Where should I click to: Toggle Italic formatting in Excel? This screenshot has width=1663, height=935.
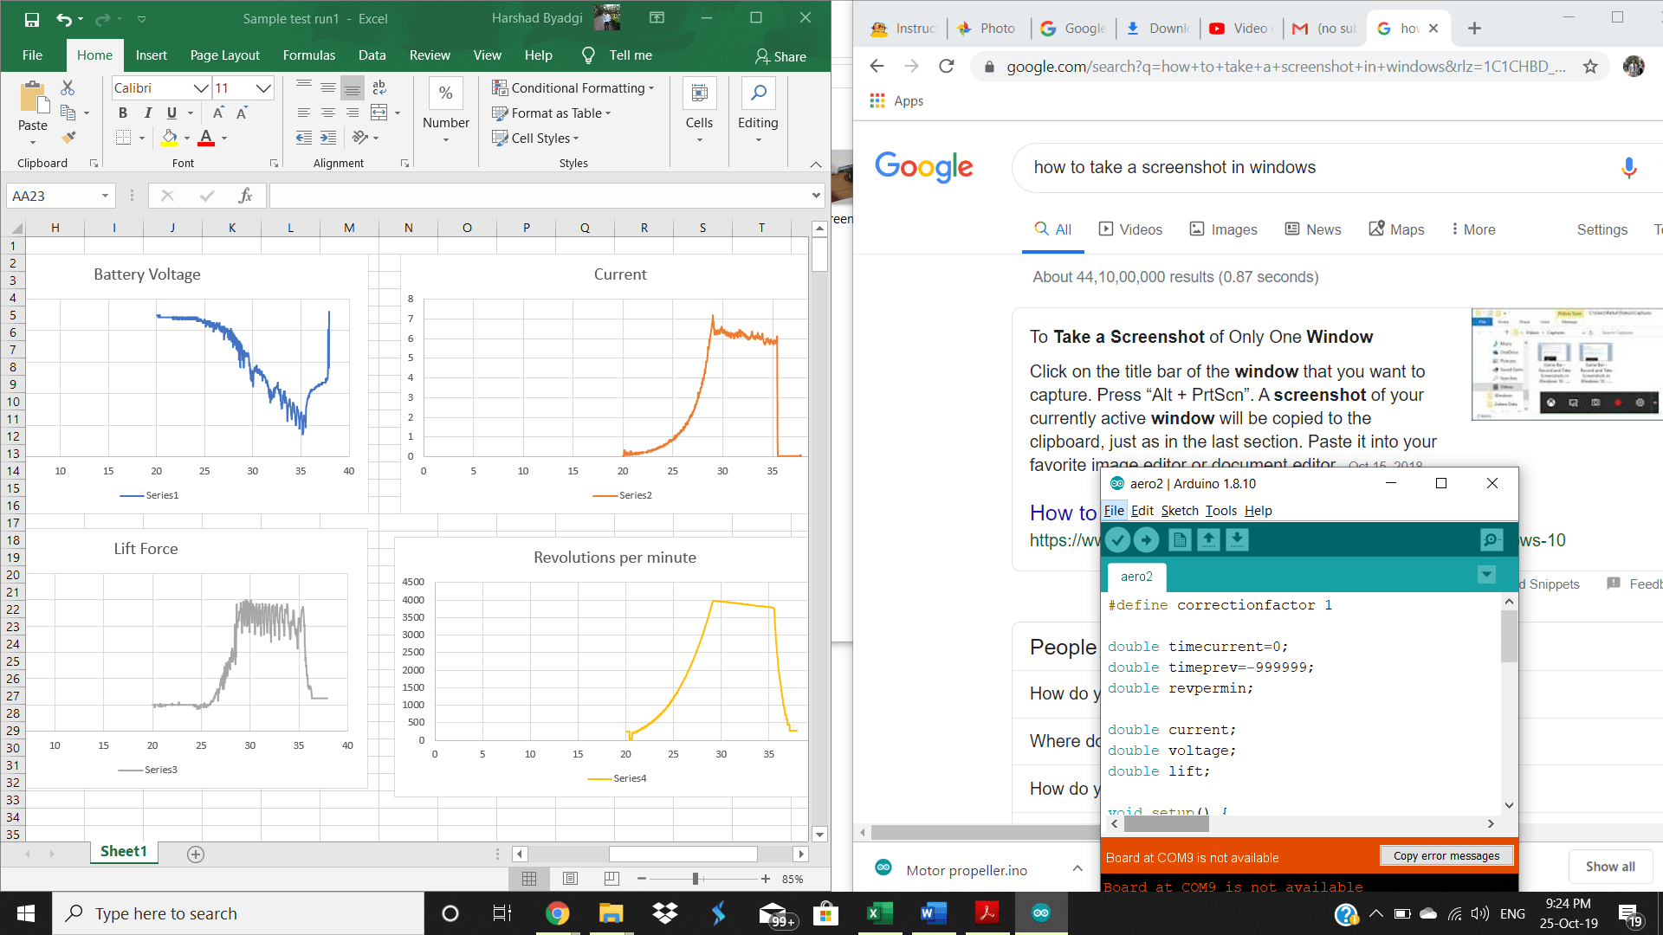click(x=147, y=113)
